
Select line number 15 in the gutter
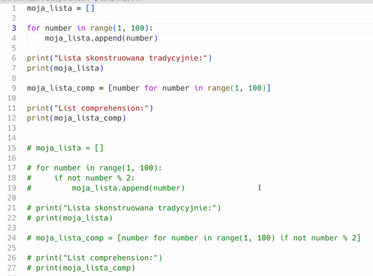pyautogui.click(x=12, y=148)
